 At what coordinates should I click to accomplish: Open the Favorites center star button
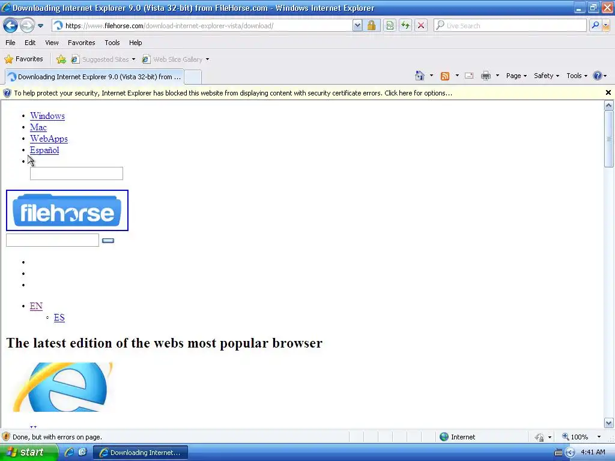click(x=23, y=59)
